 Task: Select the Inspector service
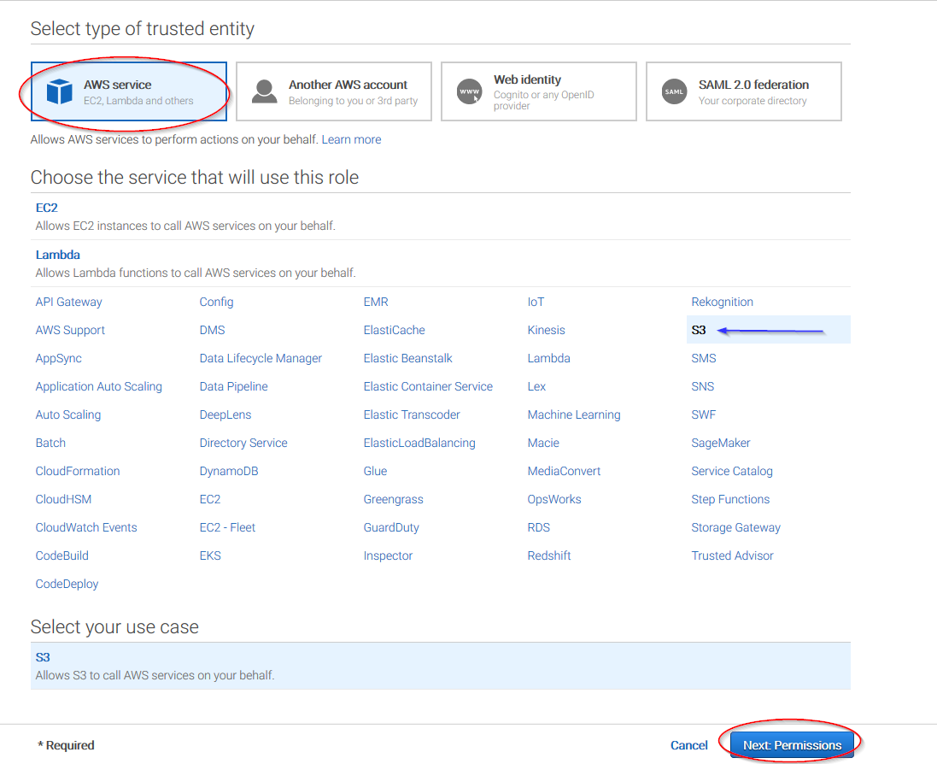pyautogui.click(x=388, y=555)
